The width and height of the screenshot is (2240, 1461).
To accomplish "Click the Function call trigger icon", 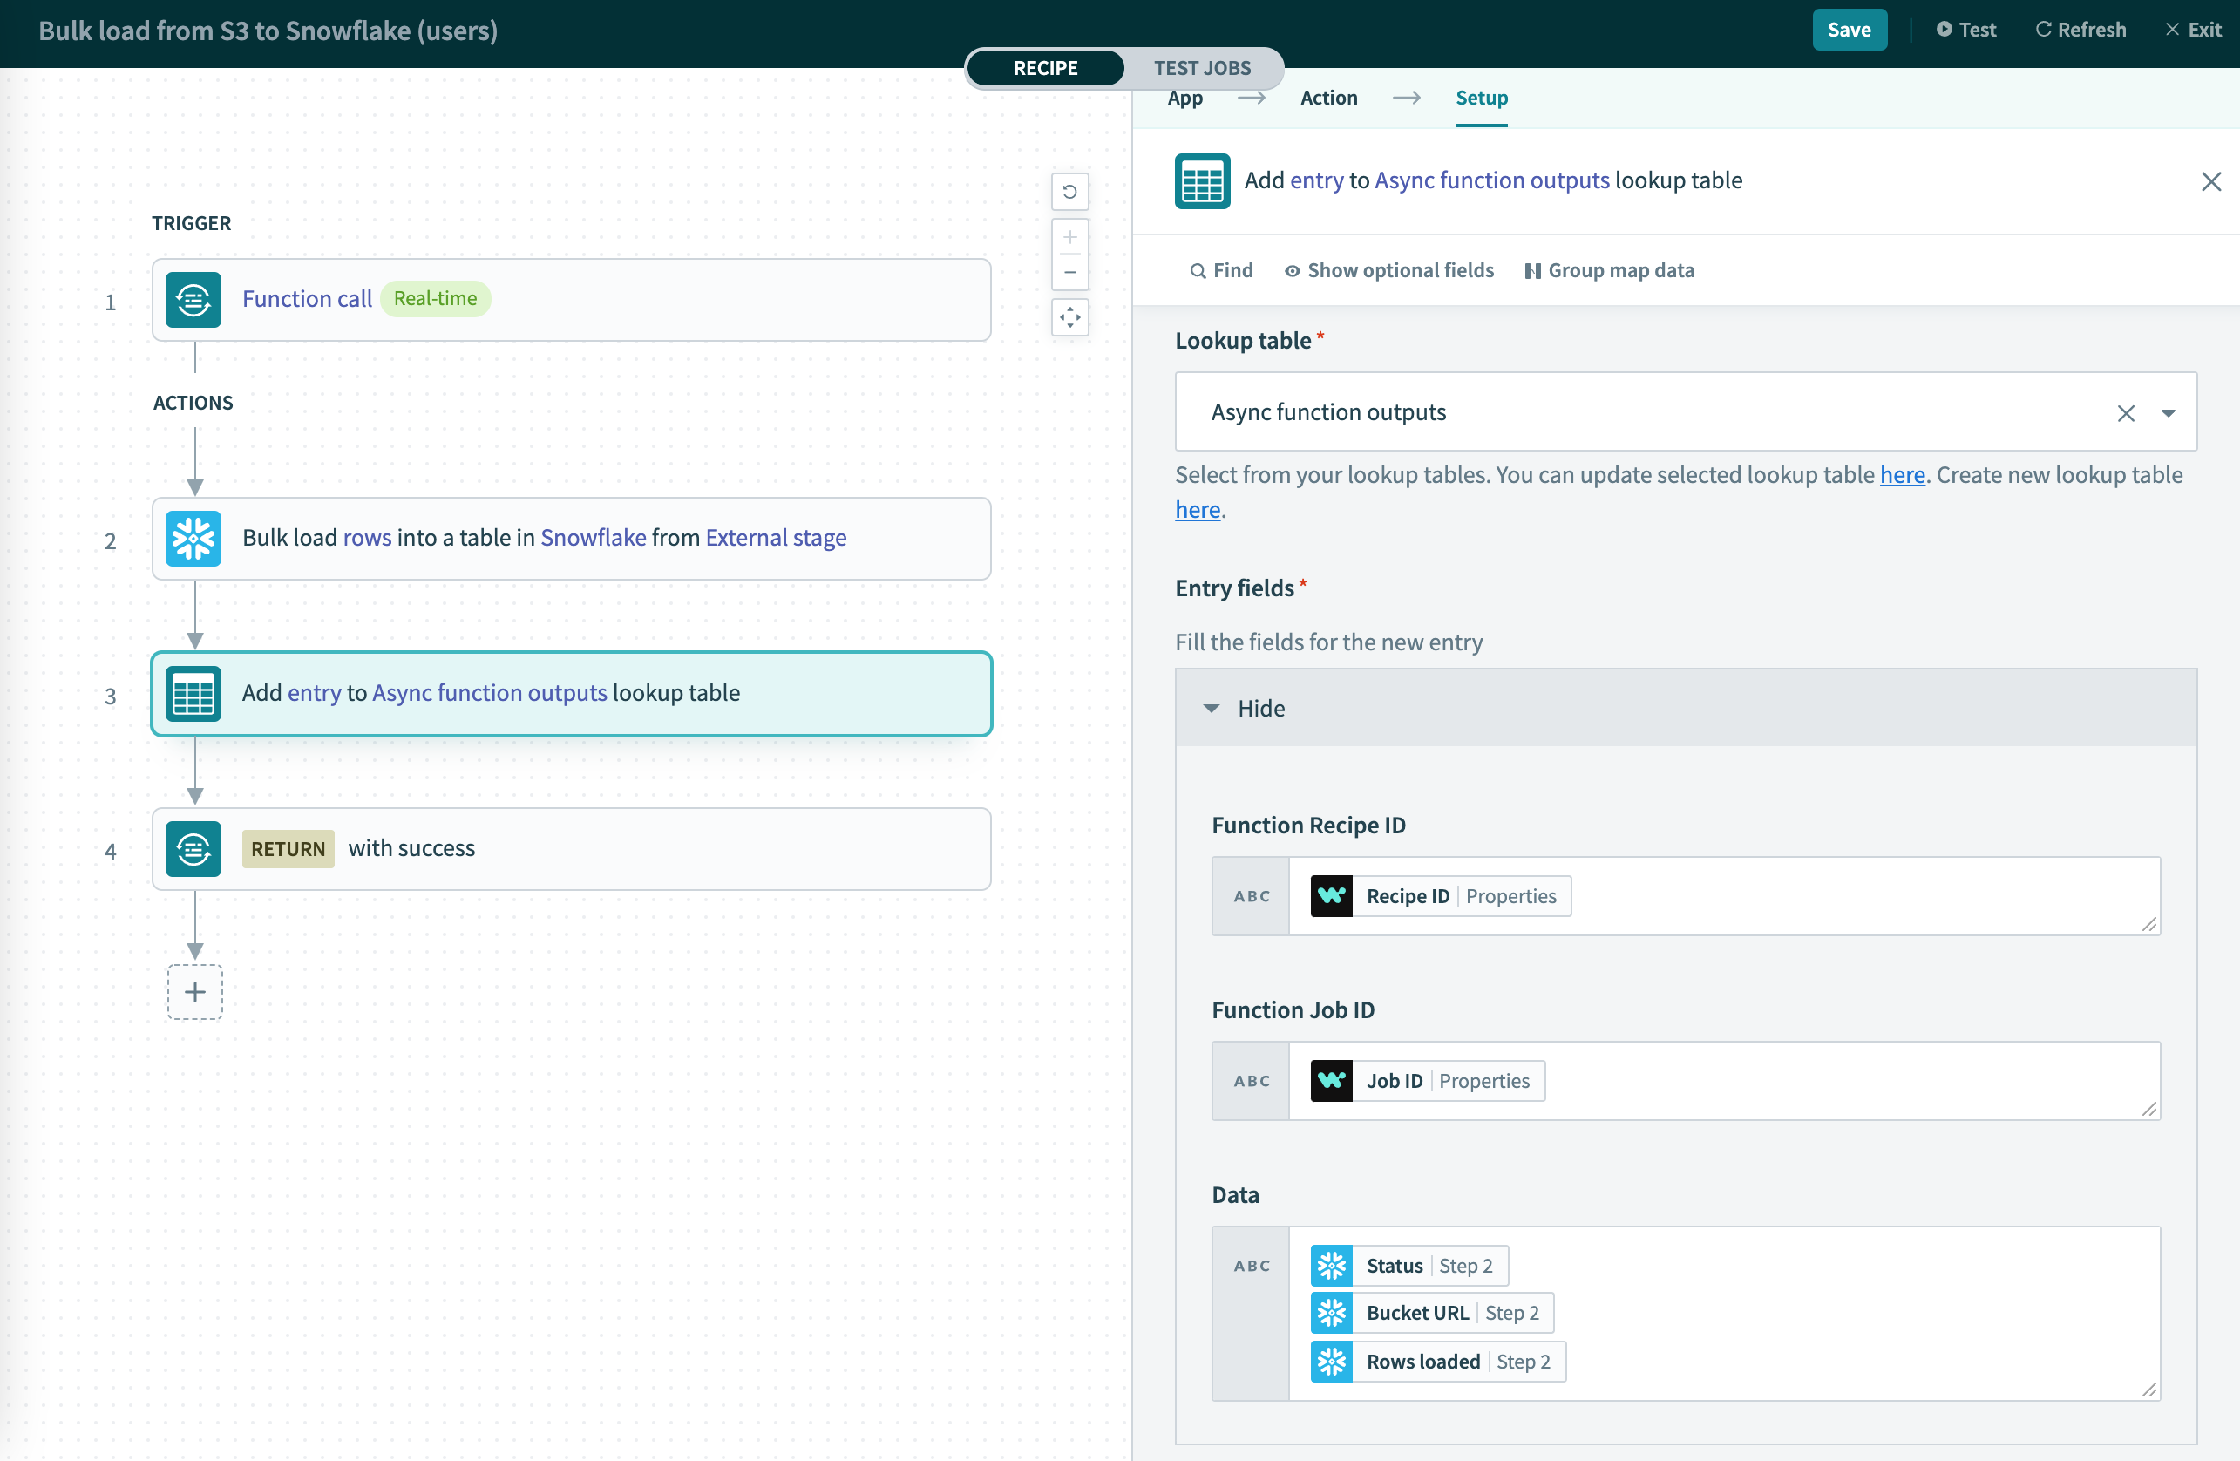I will pyautogui.click(x=193, y=299).
